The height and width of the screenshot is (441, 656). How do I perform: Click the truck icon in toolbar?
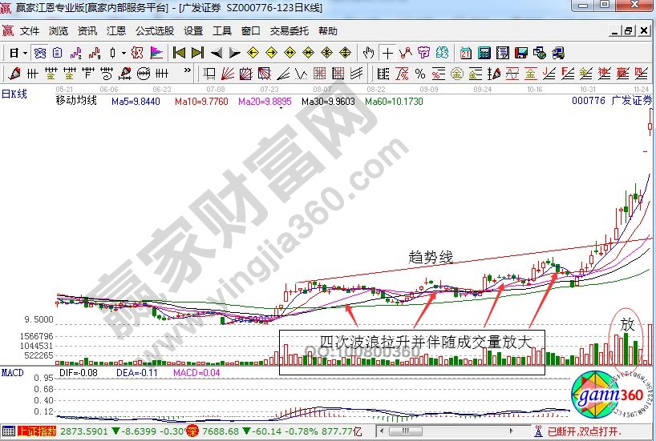[x=558, y=53]
